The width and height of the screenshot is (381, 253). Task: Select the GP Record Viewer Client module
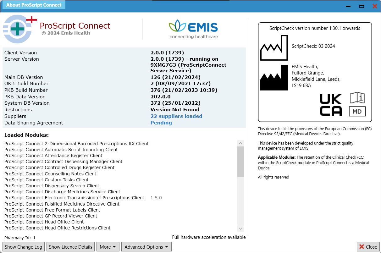point(51,216)
